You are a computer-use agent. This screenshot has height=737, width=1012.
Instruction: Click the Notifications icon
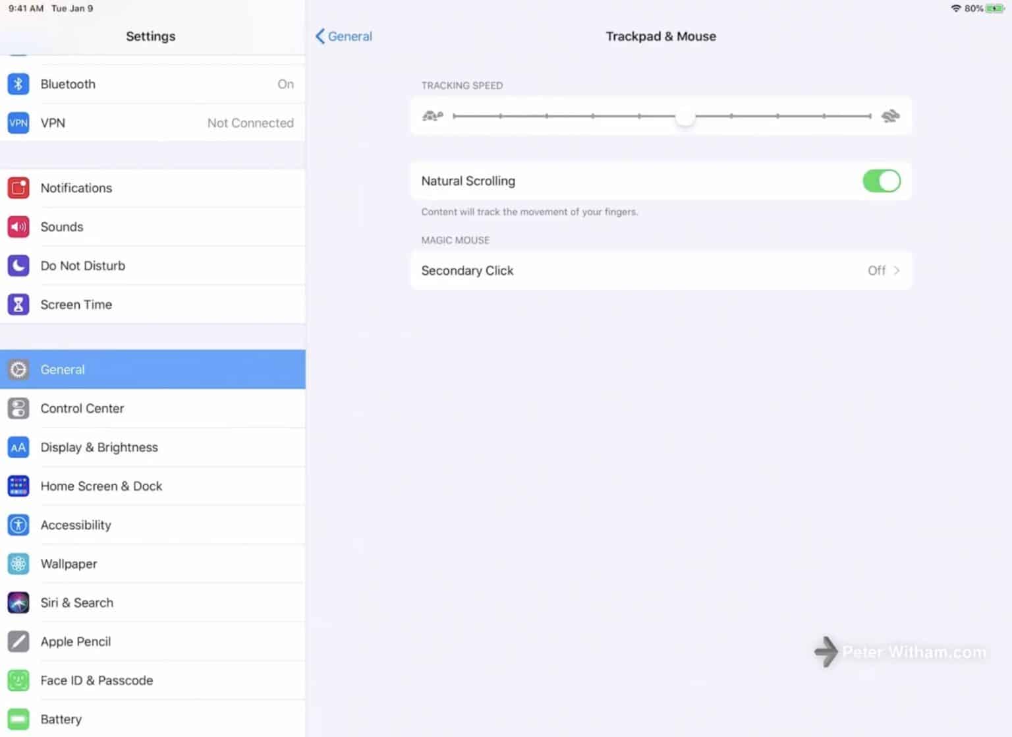point(18,188)
